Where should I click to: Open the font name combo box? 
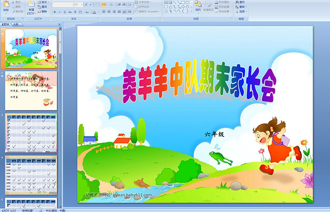(63, 4)
